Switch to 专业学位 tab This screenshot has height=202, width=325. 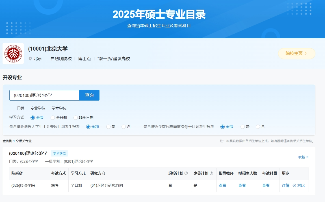[38, 108]
